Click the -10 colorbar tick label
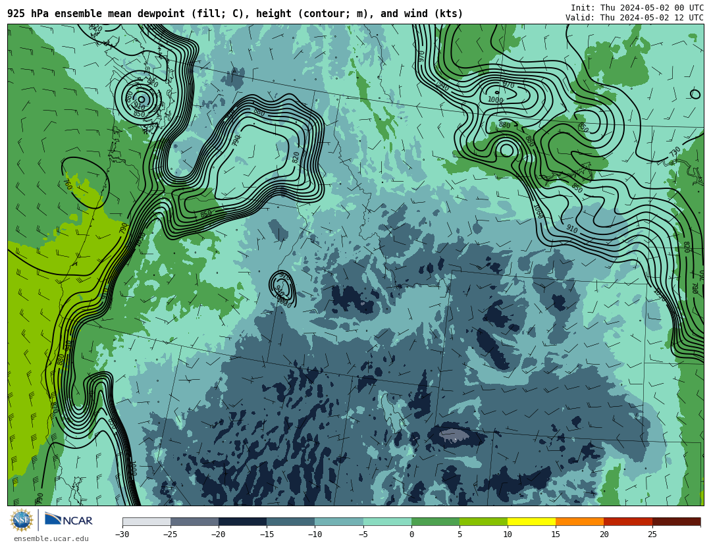 [314, 534]
